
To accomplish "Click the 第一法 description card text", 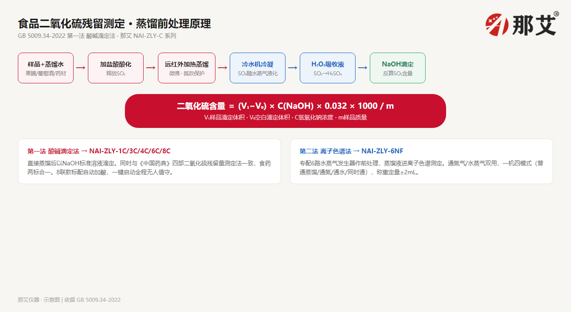I will 149,168.
